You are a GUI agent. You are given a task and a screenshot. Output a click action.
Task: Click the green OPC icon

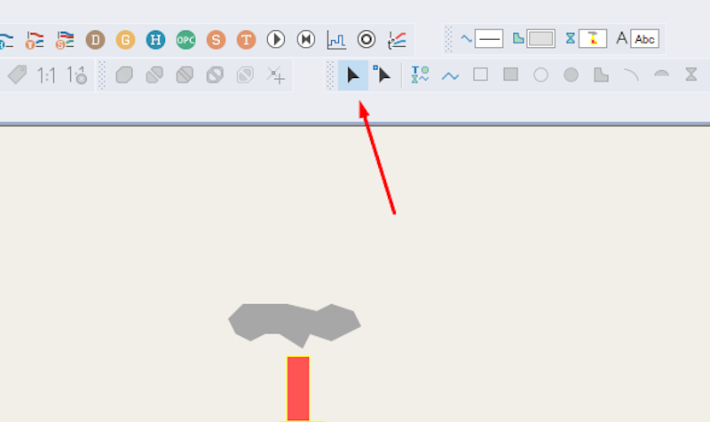[185, 39]
